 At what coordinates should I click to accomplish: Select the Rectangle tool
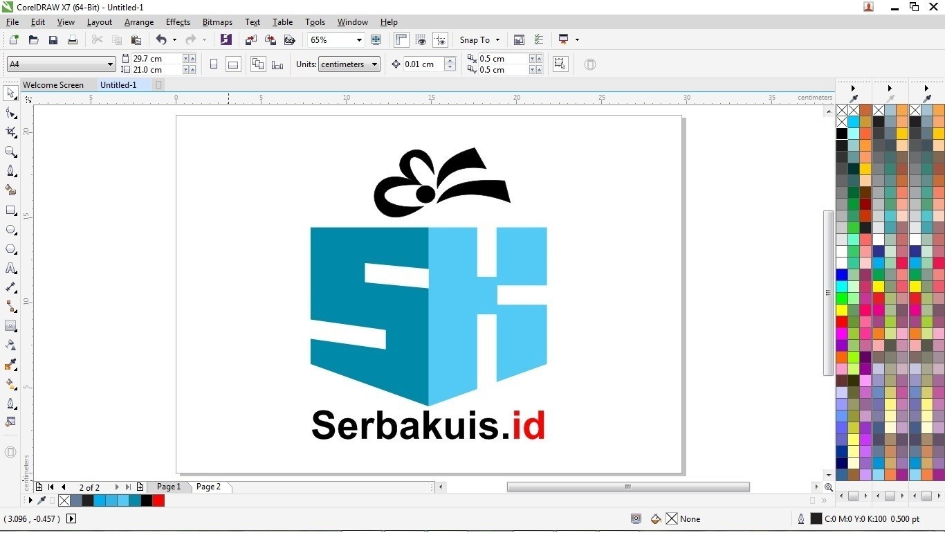(10, 210)
